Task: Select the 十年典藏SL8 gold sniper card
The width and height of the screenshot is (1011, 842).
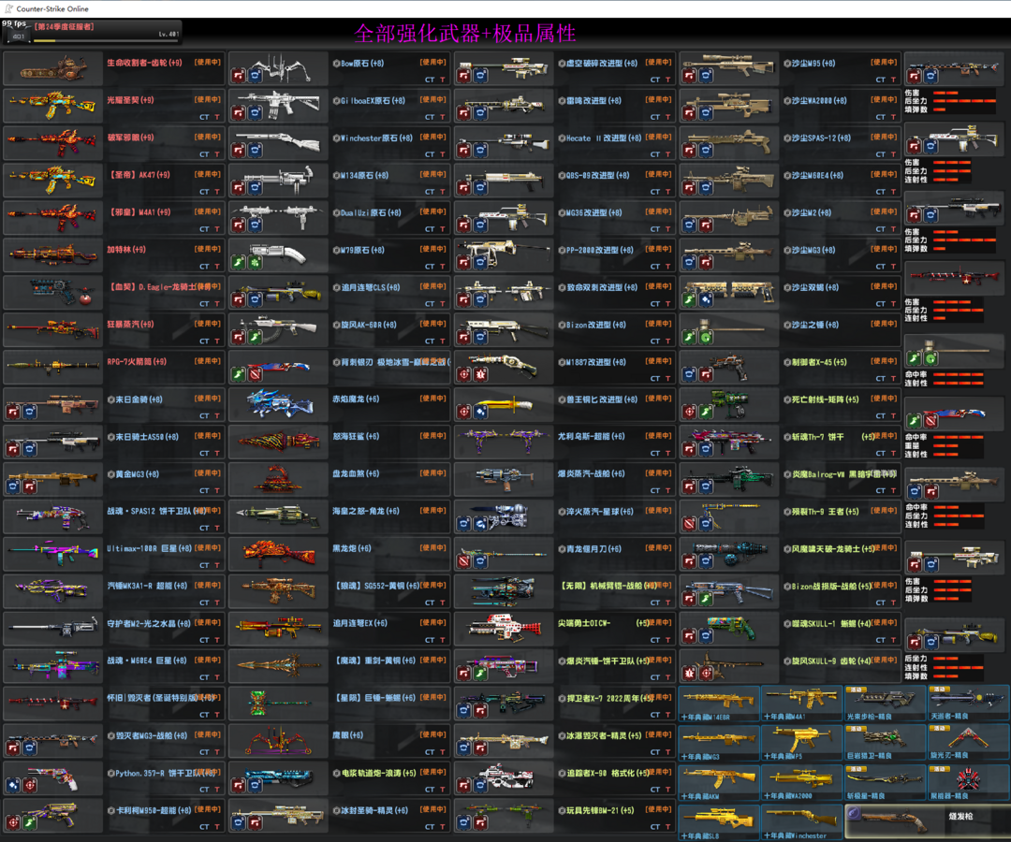Action: click(719, 822)
